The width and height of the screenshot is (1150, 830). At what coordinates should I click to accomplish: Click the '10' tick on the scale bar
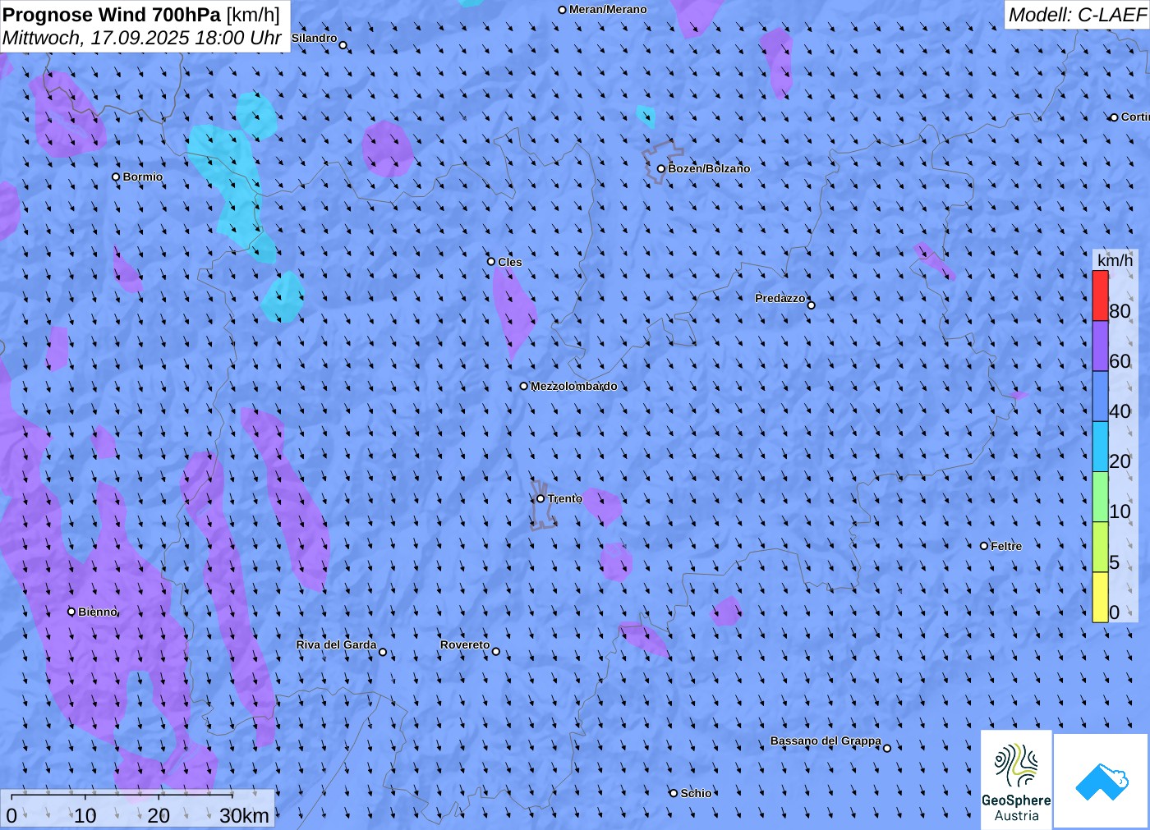pos(85,815)
